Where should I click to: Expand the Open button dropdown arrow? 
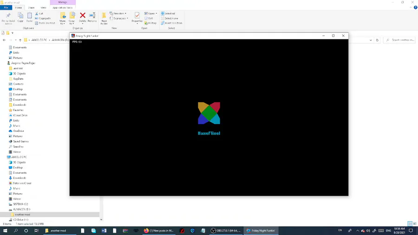tap(156, 13)
